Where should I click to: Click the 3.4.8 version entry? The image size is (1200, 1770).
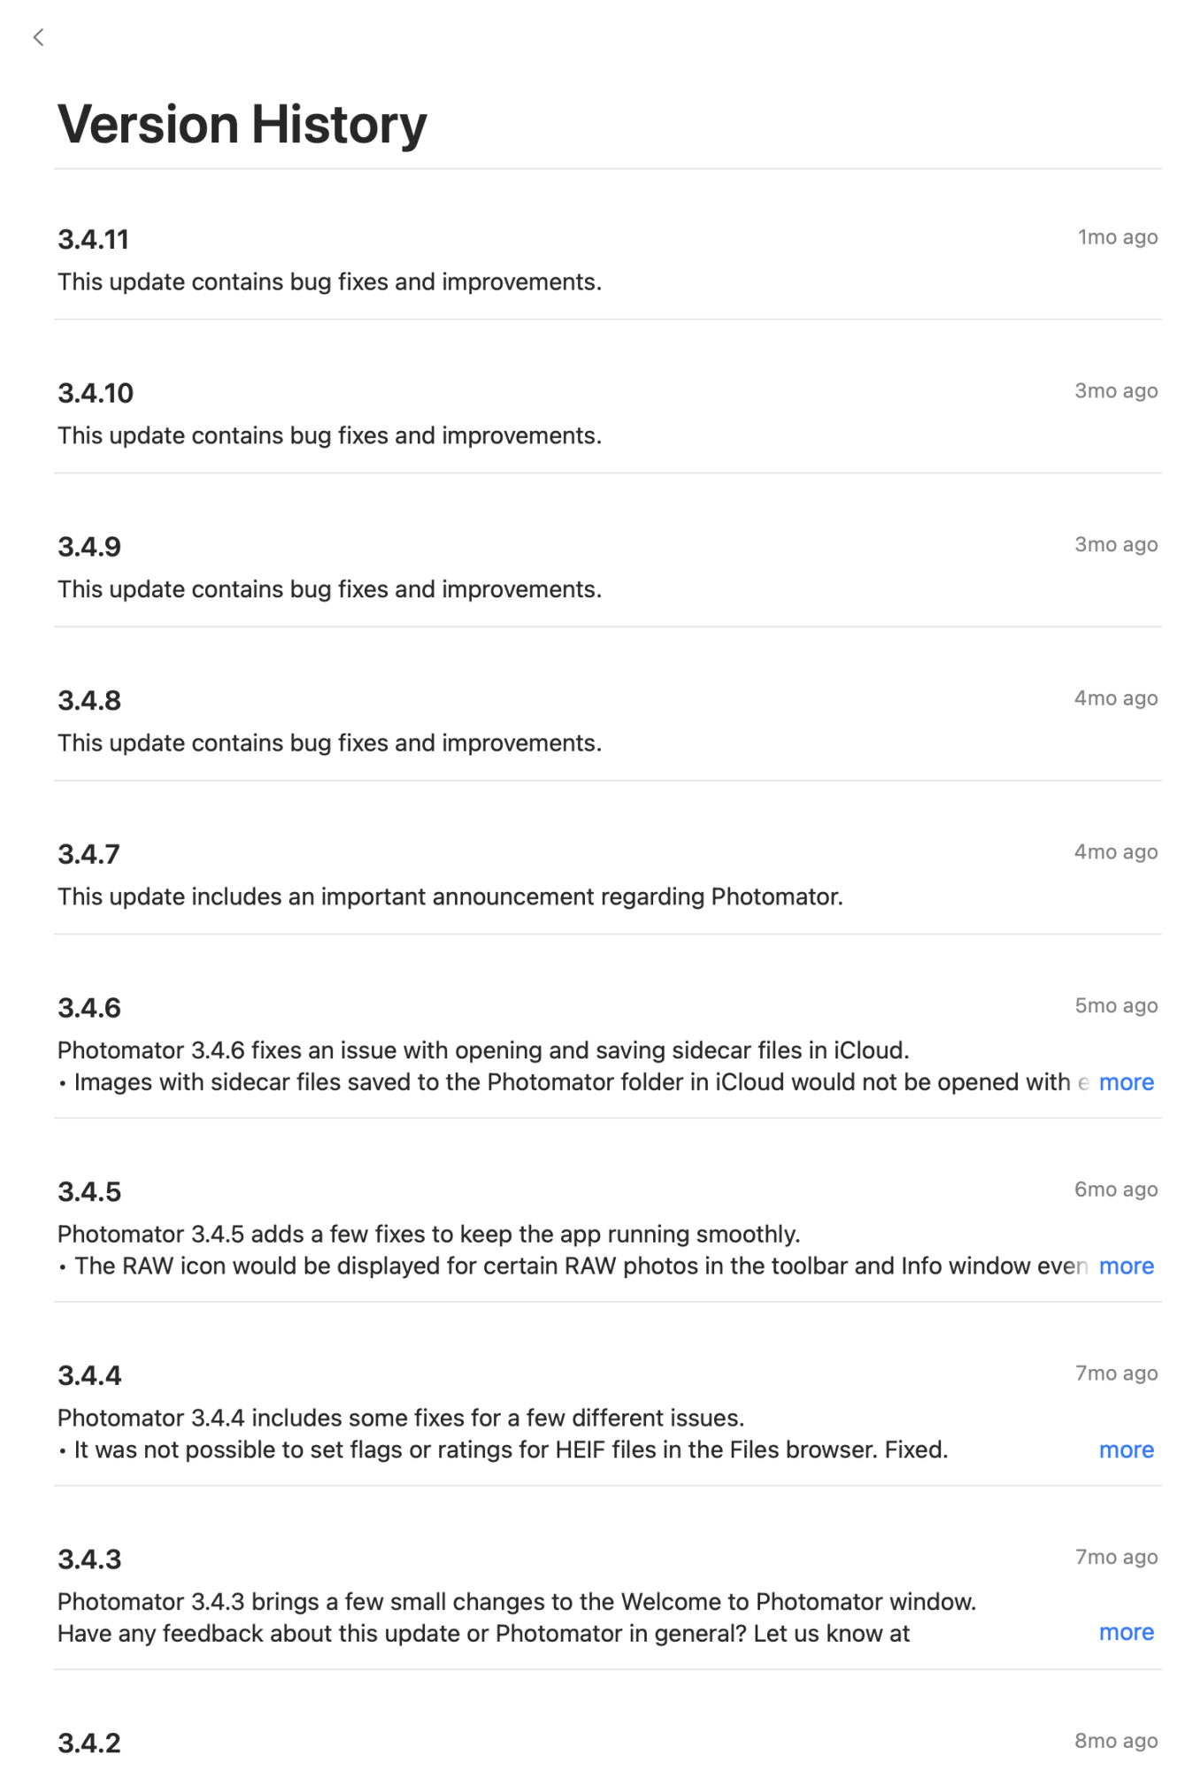(x=88, y=699)
